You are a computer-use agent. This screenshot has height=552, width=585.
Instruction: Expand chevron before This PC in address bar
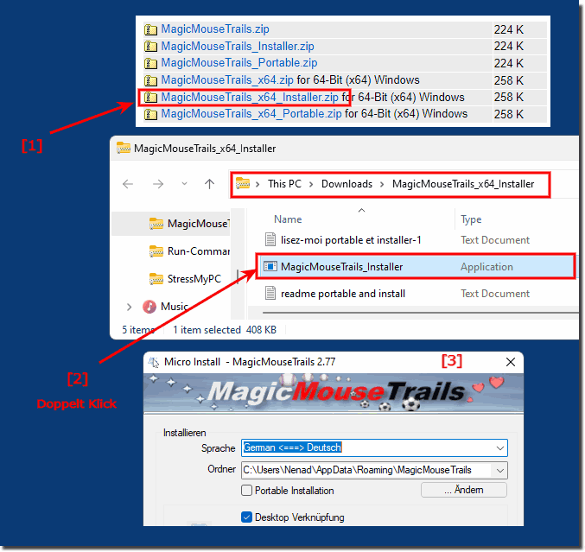tap(258, 184)
